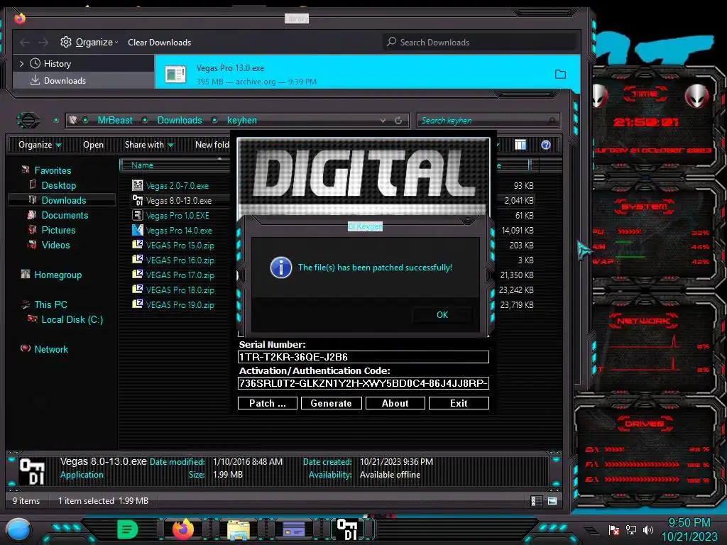The image size is (727, 545).
Task: Open Documents in the navigation pane
Action: coord(65,215)
